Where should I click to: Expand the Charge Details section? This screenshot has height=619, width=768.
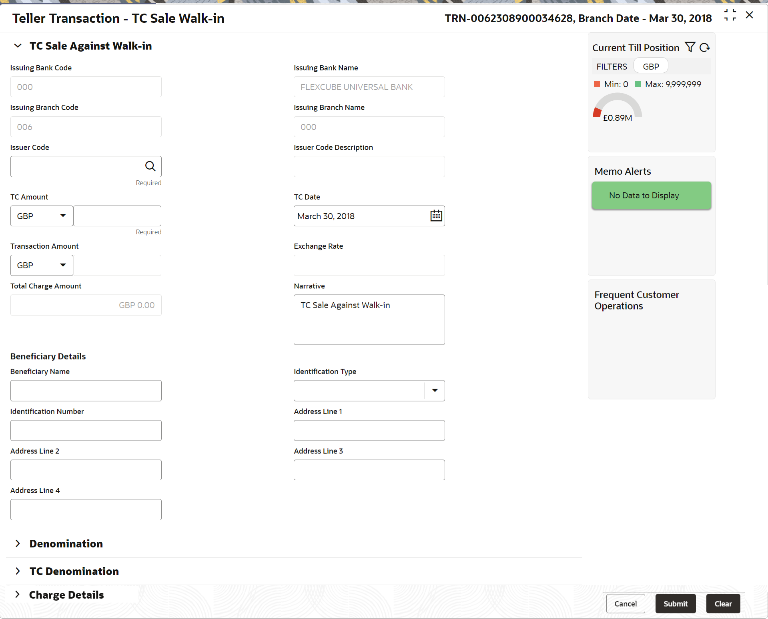coord(18,595)
